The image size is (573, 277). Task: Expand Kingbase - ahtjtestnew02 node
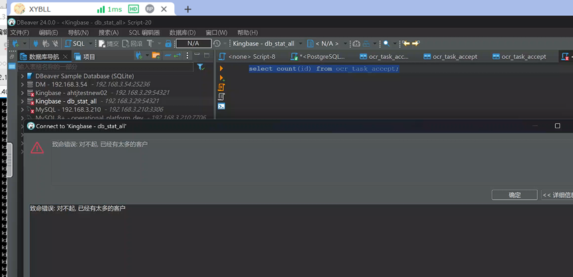[x=23, y=93]
